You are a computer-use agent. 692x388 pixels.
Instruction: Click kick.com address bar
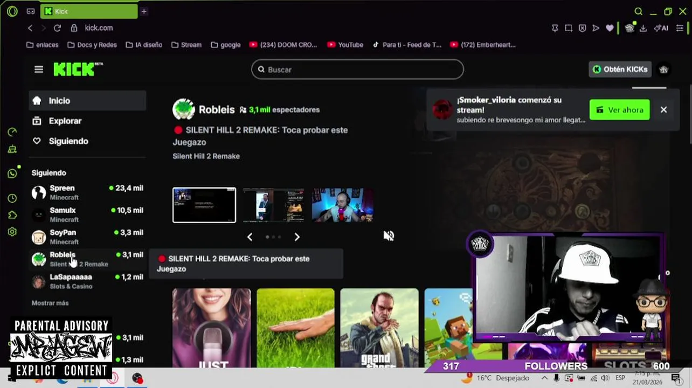click(99, 28)
